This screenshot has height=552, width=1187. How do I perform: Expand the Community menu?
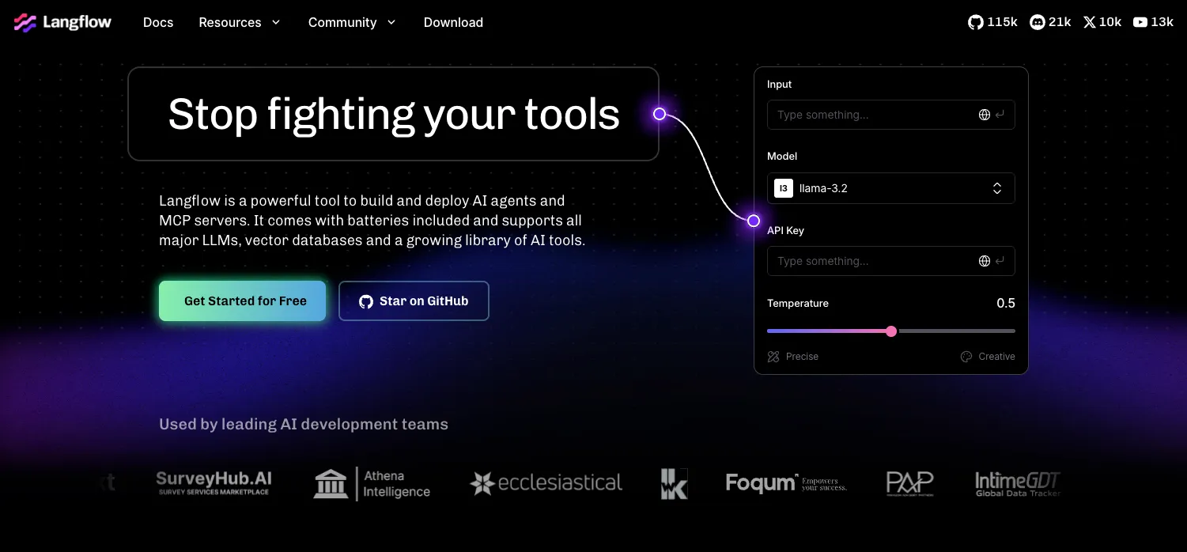[352, 22]
